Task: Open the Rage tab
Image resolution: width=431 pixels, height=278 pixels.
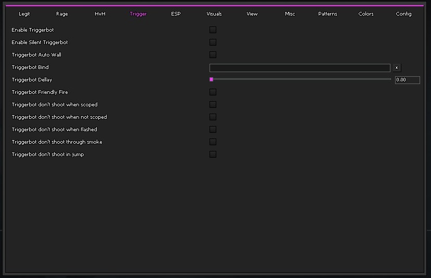Action: pos(62,14)
